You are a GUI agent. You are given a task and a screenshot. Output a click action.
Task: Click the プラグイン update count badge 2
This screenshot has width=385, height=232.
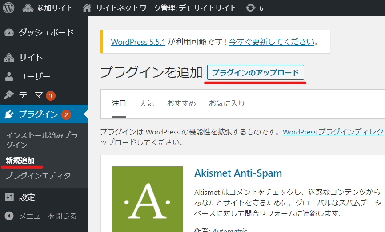66,114
